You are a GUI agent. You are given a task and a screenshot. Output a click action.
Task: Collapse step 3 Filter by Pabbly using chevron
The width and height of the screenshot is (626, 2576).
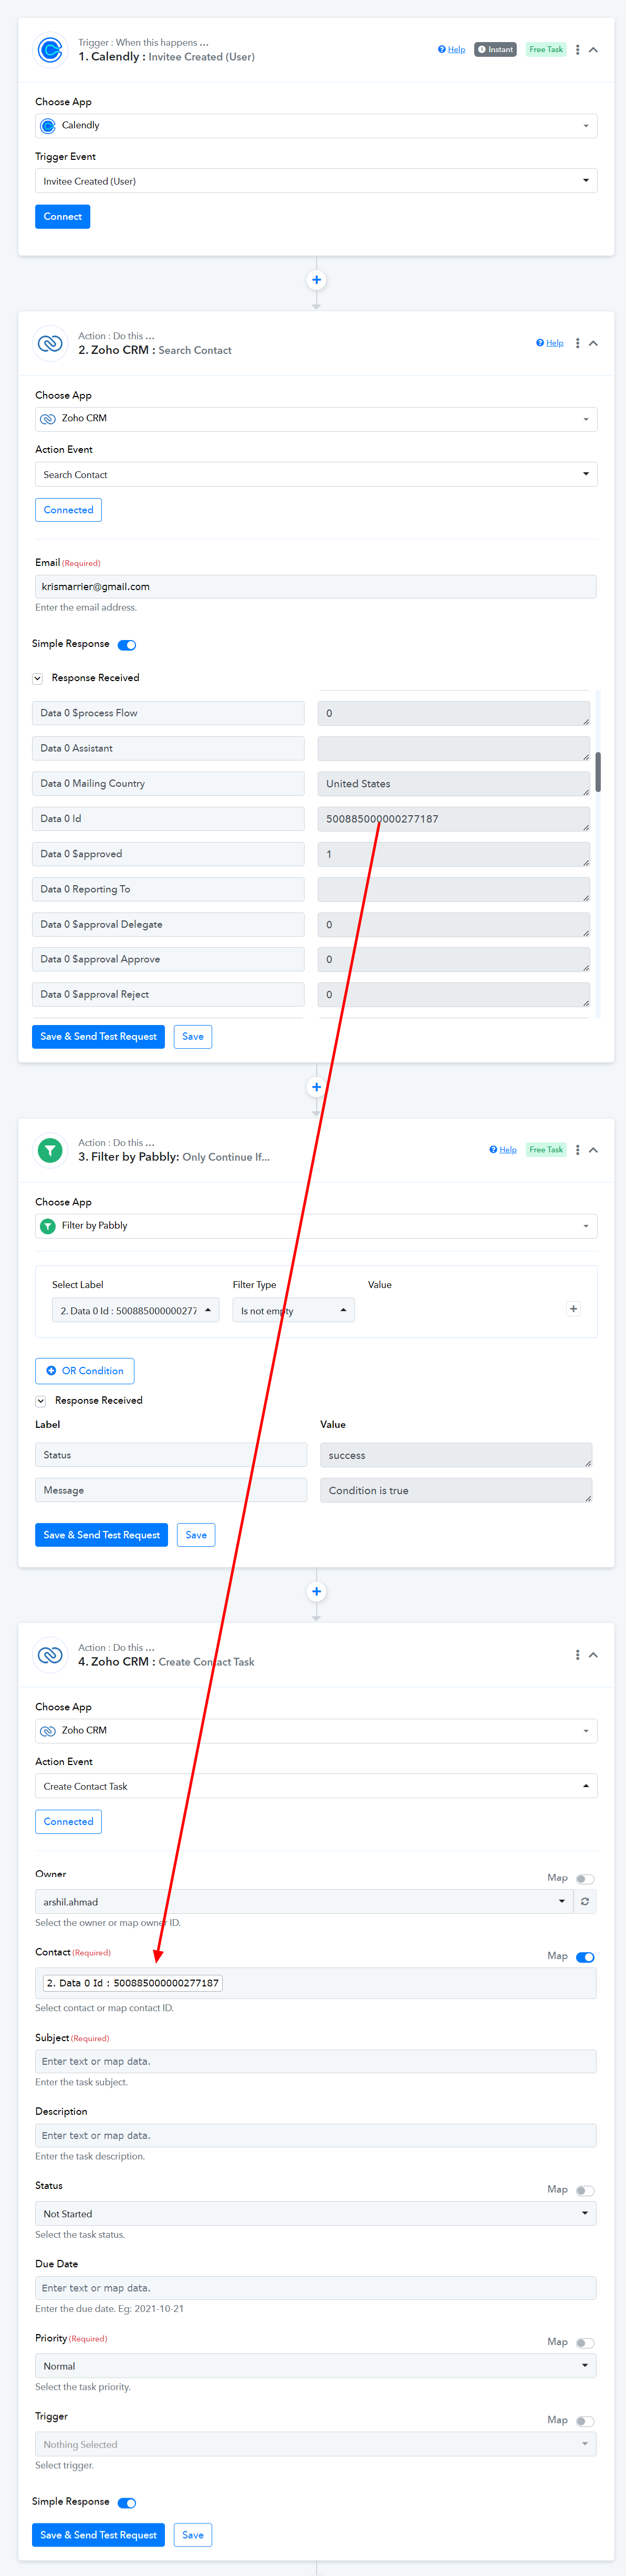tap(593, 1150)
